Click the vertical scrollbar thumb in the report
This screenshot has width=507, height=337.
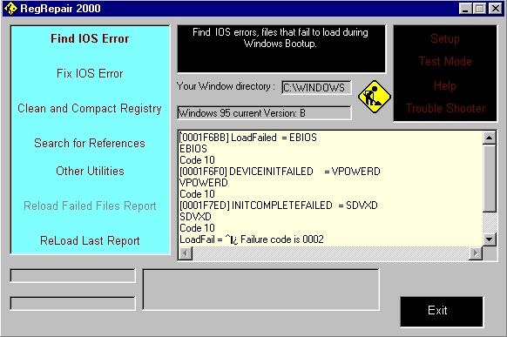490,178
